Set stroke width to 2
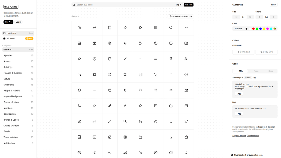The width and height of the screenshot is (281, 158). coord(273,17)
